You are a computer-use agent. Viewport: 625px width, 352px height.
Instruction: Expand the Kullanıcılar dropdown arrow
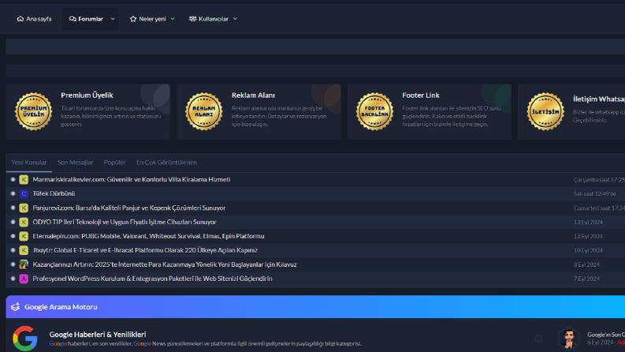pyautogui.click(x=235, y=19)
